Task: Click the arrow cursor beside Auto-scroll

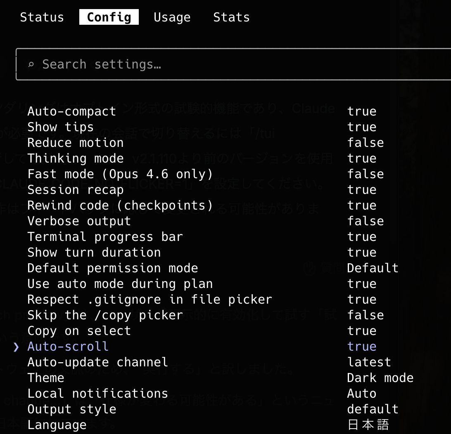Action: (16, 347)
